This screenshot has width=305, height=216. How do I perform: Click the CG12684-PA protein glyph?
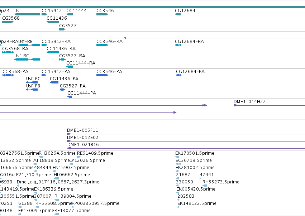click(178, 75)
